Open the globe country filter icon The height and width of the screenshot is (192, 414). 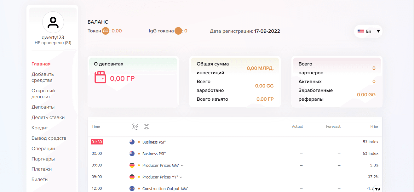pyautogui.click(x=147, y=127)
